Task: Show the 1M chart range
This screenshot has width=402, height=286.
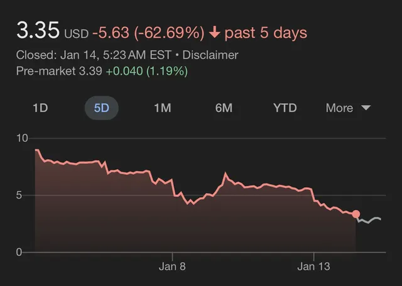Action: point(162,108)
